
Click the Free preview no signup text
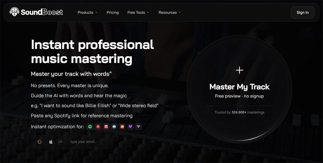tap(239, 96)
